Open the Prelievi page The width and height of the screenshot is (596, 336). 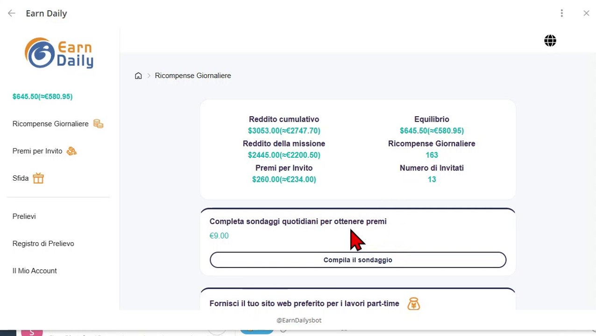(24, 217)
